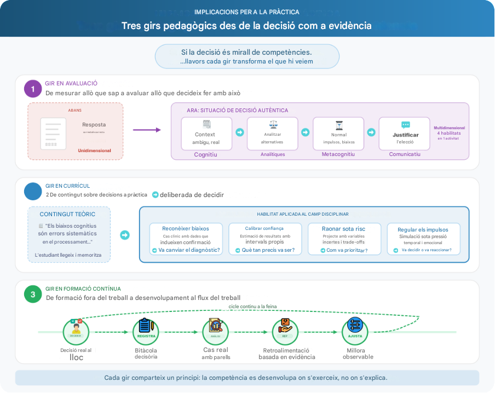495x393 pixels.
Task: Click the balance scales Analitzar icon
Action: (273, 125)
